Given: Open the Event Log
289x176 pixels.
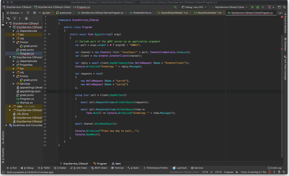Looking at the screenshot, I should (274, 168).
